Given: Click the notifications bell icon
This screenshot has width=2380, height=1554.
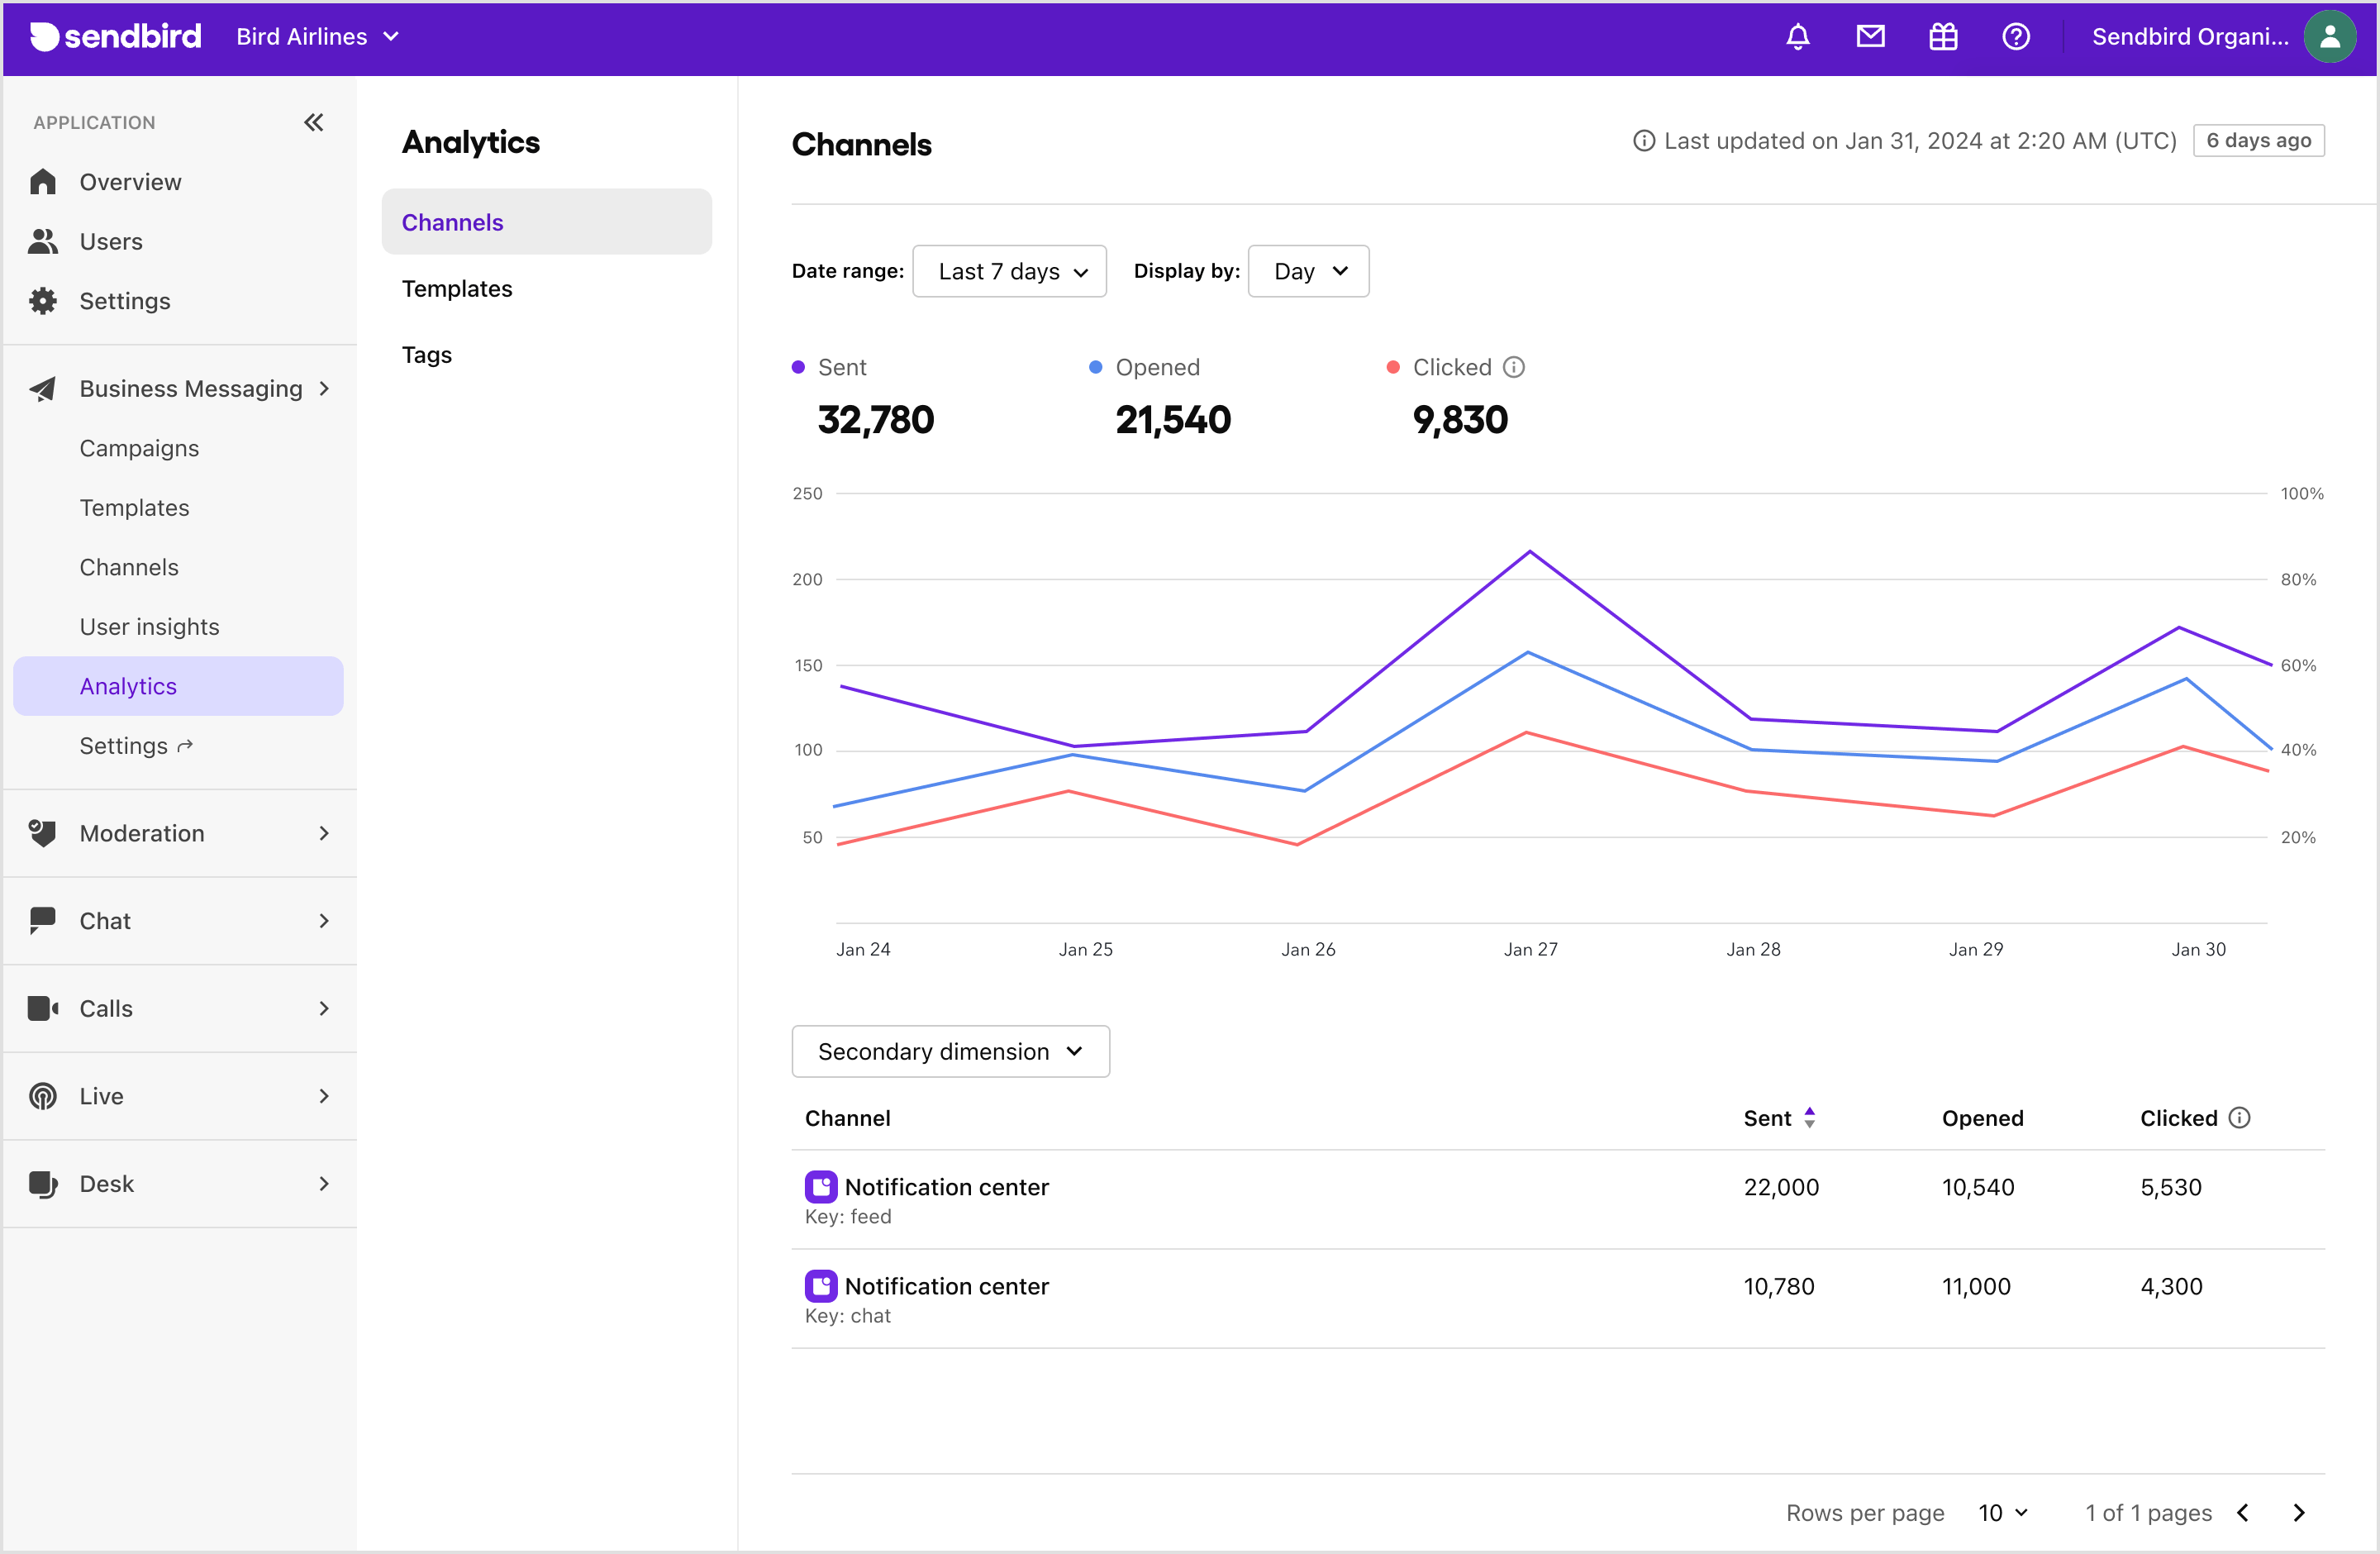Looking at the screenshot, I should (x=1797, y=37).
